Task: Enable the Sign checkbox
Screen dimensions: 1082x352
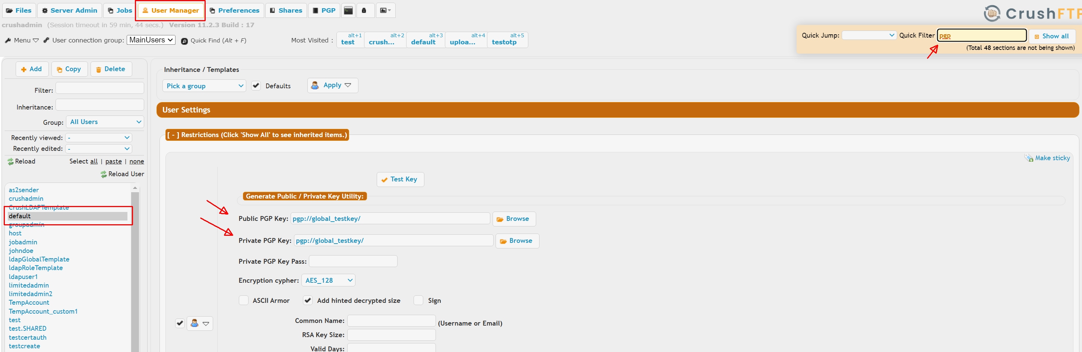Action: pos(418,300)
